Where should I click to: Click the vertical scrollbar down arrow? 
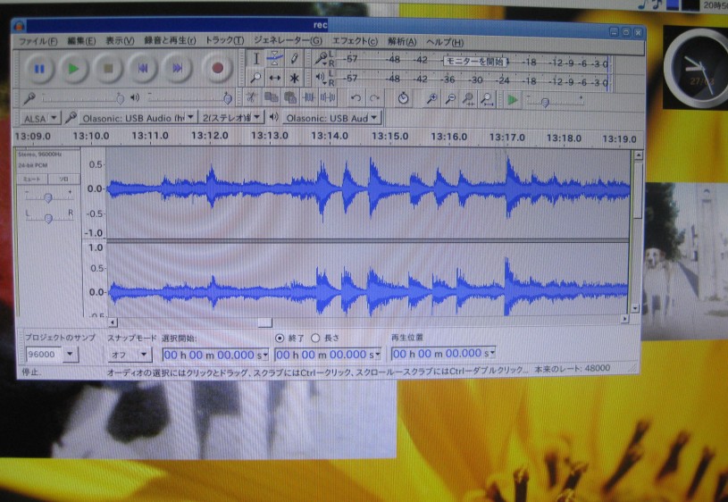[635, 308]
